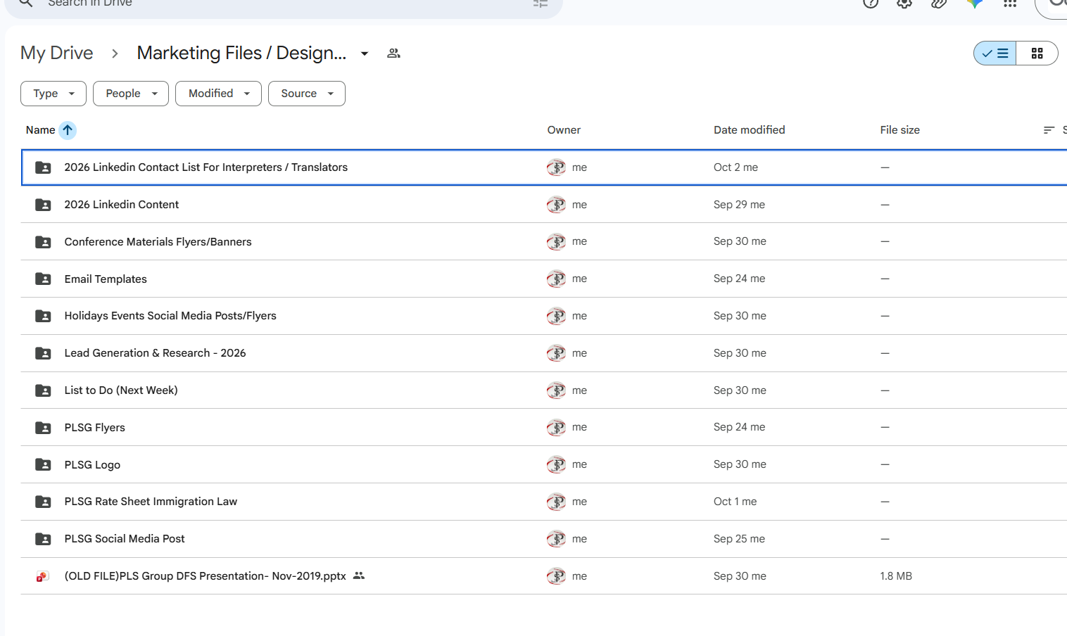Image resolution: width=1067 pixels, height=636 pixels.
Task: Click folder icon of Email Templates
Action: point(43,279)
